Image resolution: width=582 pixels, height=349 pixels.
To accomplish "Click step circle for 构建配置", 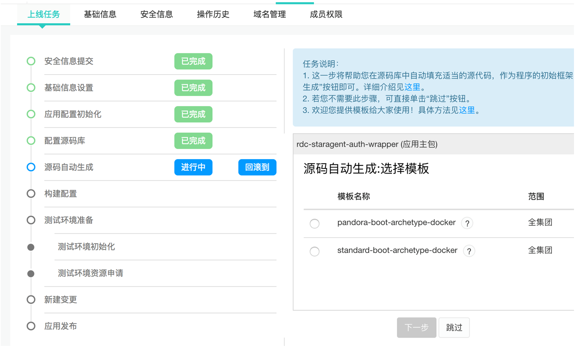I will pos(31,194).
